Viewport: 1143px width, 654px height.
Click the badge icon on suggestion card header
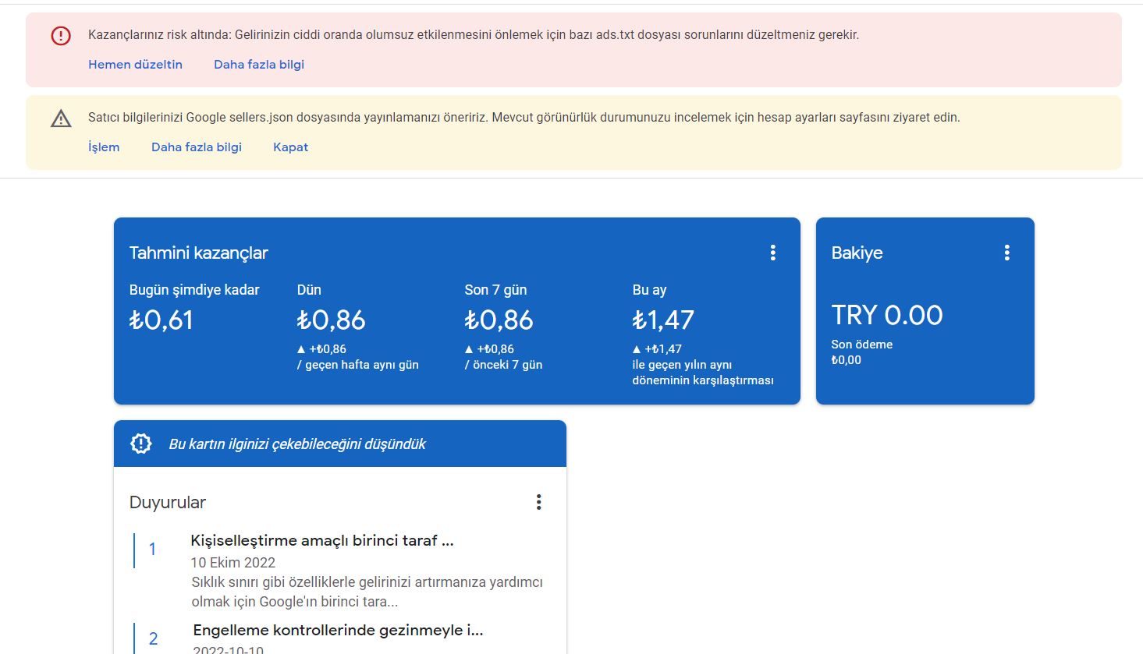[x=140, y=444]
